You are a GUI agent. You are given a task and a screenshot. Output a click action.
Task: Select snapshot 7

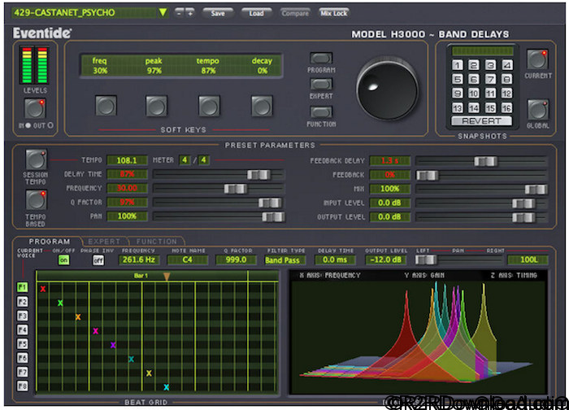point(490,79)
